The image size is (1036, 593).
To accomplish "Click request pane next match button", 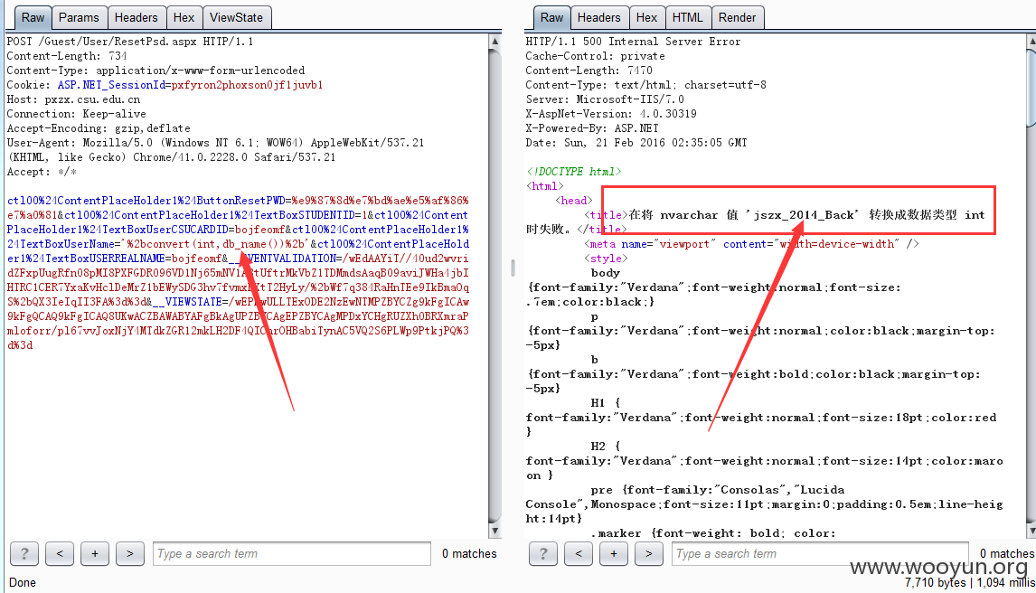I will pos(129,553).
